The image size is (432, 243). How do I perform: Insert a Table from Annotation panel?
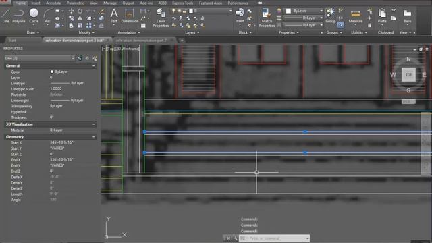tap(143, 26)
